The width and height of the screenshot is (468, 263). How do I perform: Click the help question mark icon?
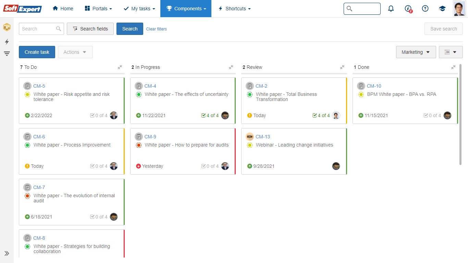point(425,9)
